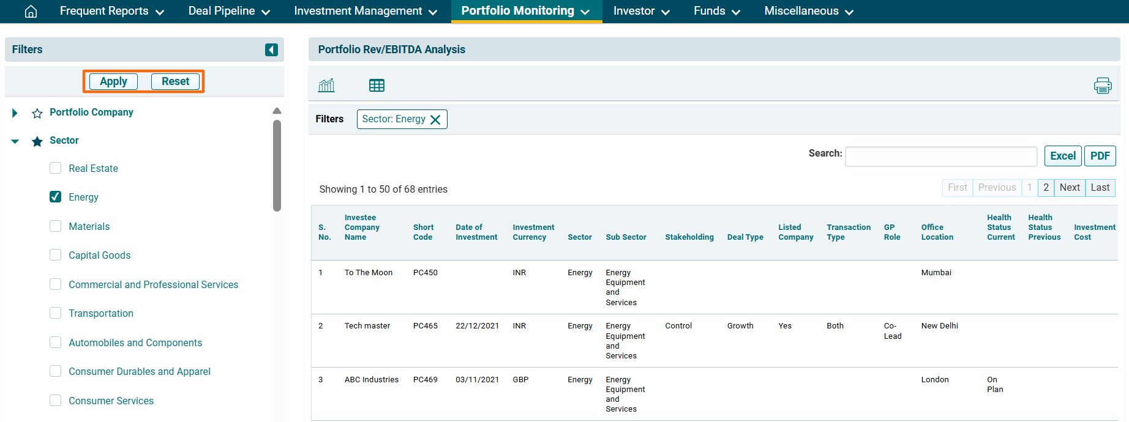The image size is (1129, 422).
Task: Collapse the Filters panel with arrow icon
Action: coord(271,50)
